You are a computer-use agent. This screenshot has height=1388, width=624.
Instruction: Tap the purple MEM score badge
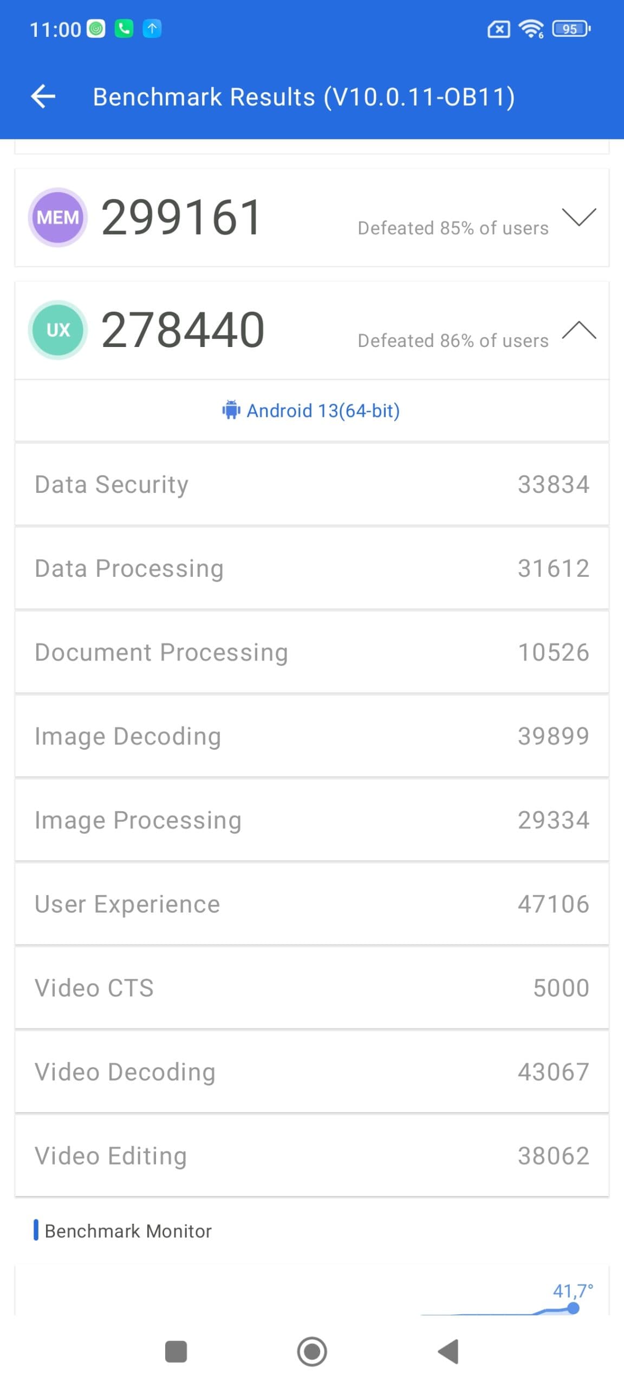(57, 217)
